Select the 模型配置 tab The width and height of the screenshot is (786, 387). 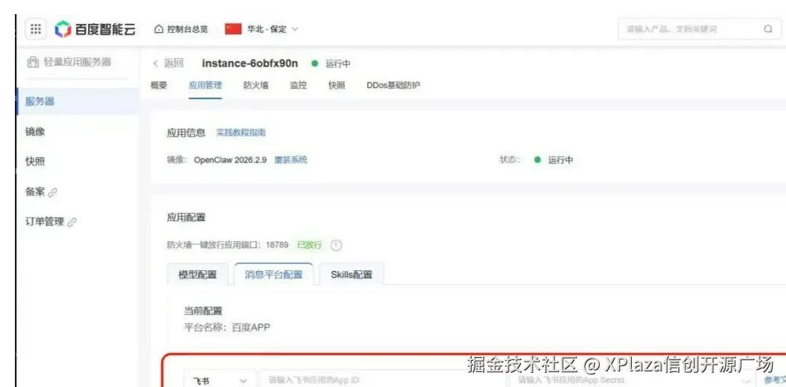coord(197,275)
